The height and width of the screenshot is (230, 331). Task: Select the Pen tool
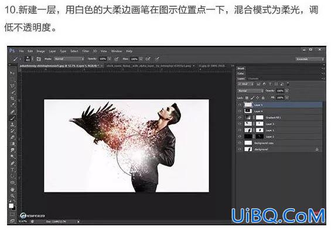12,163
